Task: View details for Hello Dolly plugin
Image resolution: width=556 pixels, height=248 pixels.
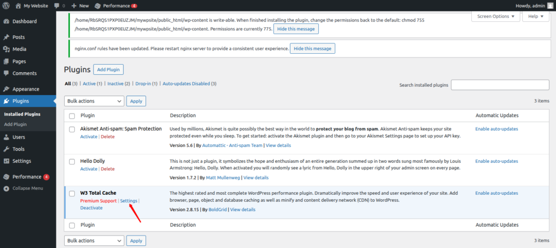Action: [x=256, y=178]
